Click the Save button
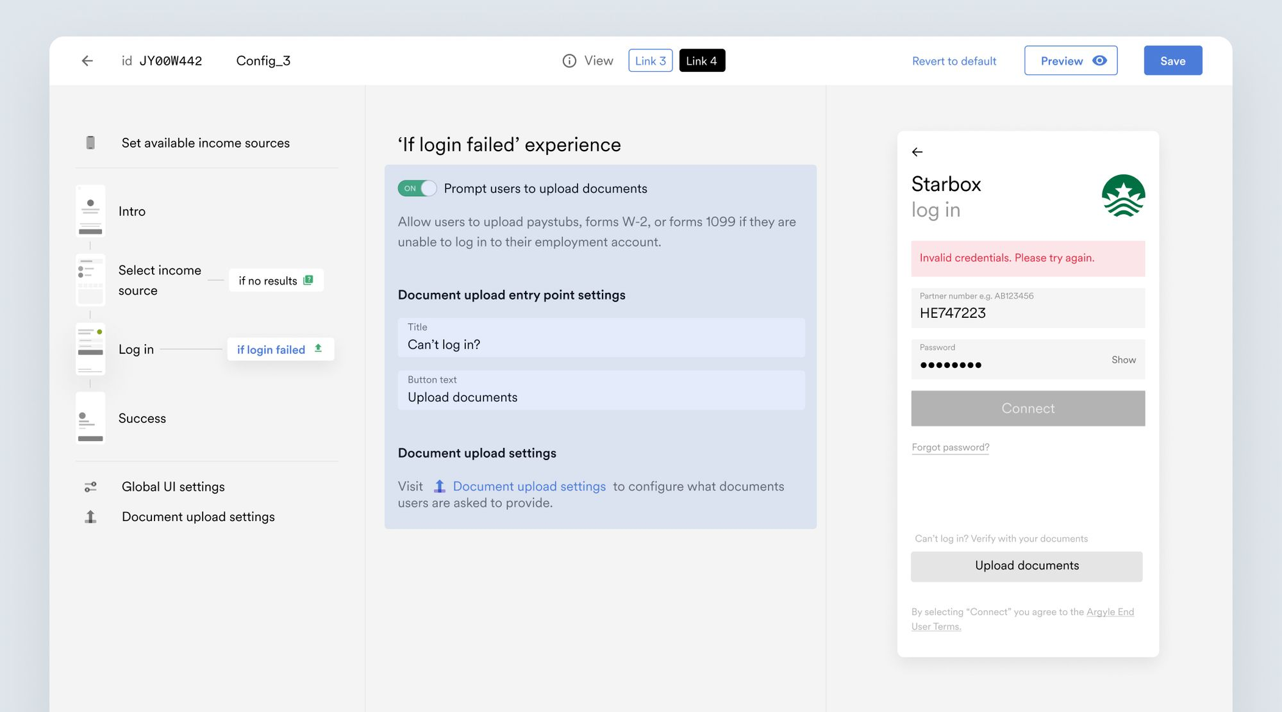1282x712 pixels. (1172, 61)
